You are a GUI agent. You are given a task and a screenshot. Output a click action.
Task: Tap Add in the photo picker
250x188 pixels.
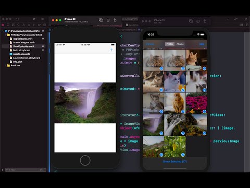202,44
